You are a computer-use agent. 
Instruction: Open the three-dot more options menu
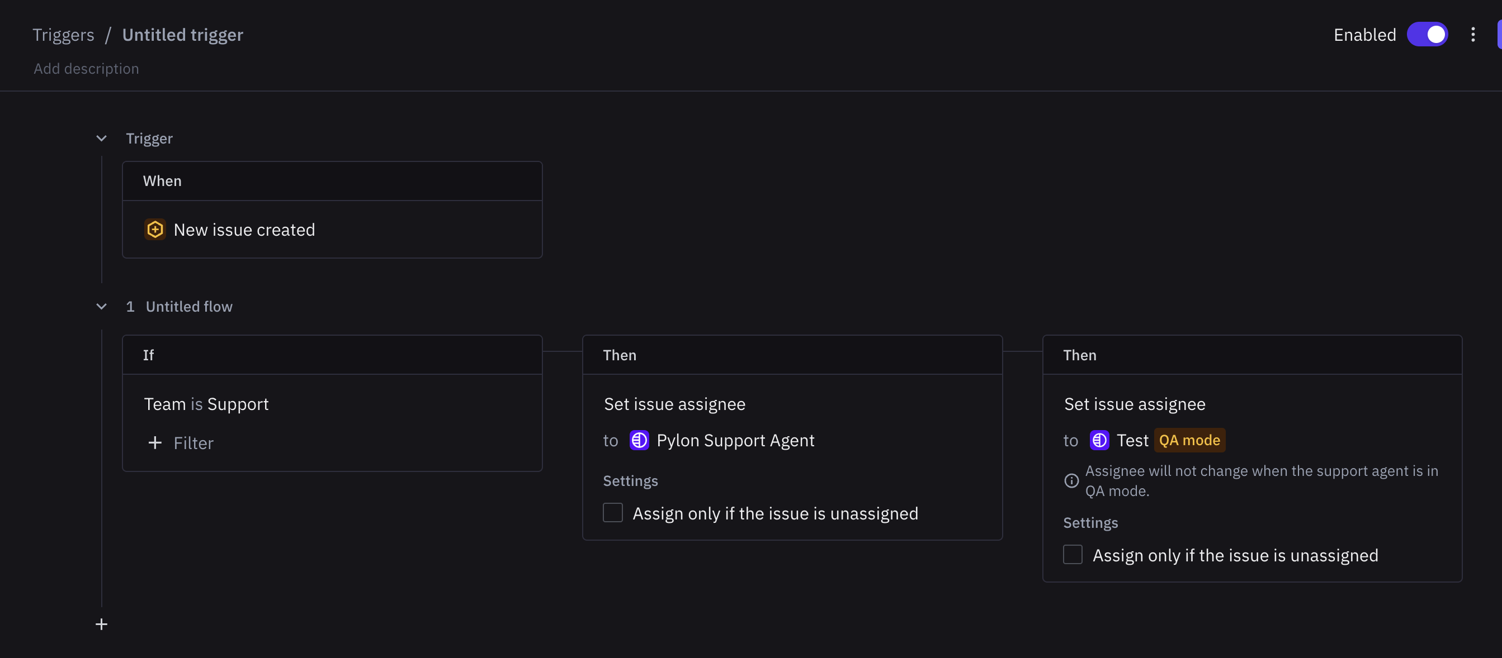[1473, 35]
